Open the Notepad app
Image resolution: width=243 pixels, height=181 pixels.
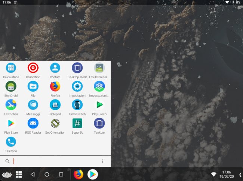coord(55,105)
